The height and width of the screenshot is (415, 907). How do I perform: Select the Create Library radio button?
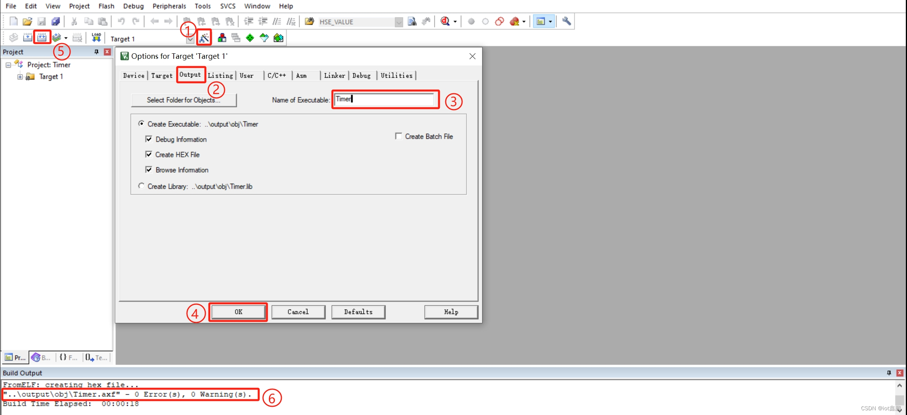click(141, 186)
